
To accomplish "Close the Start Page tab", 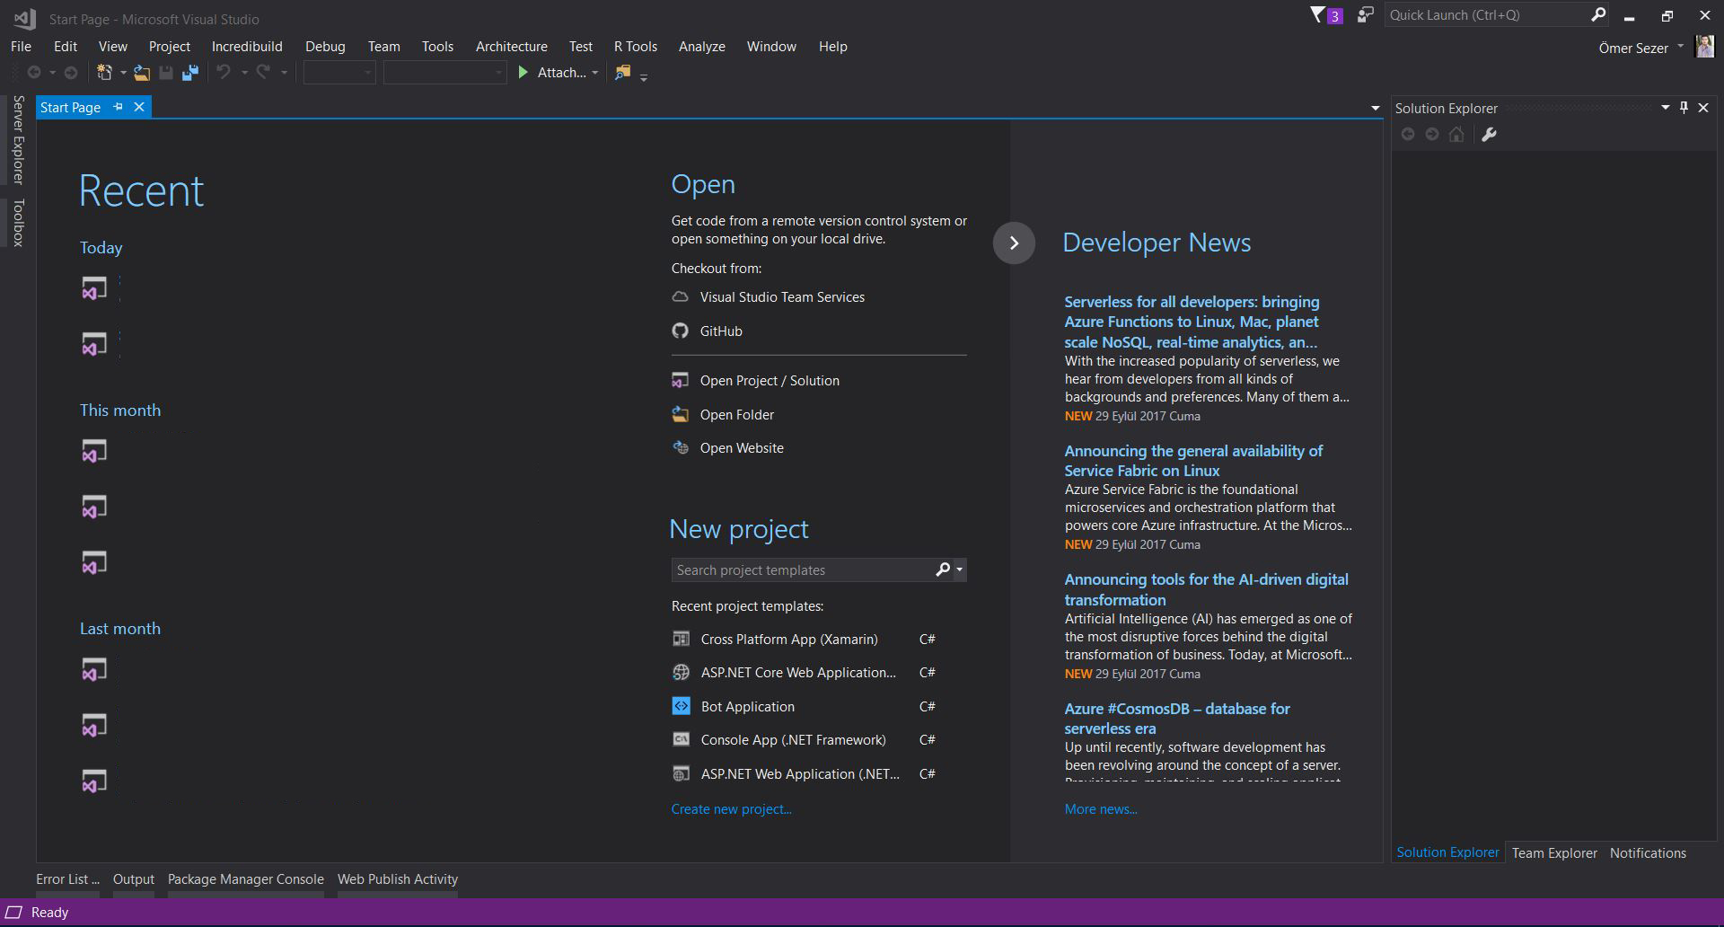I will [139, 107].
